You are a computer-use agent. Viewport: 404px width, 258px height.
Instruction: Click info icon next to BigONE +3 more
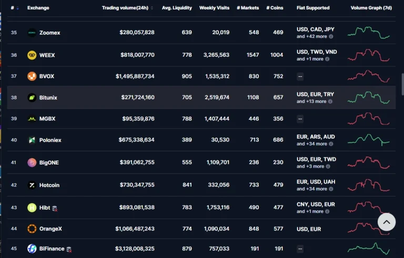(x=328, y=167)
